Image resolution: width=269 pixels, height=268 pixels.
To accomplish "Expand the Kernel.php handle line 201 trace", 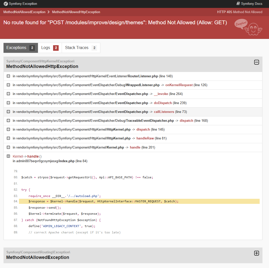I will click(8, 147).
